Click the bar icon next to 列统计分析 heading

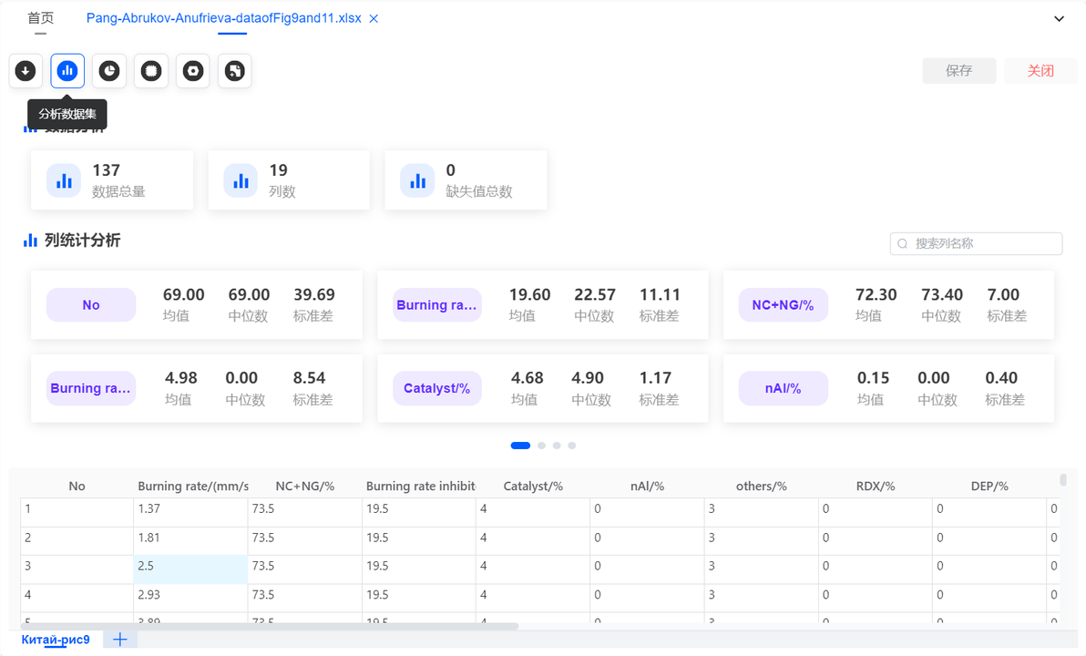click(30, 241)
